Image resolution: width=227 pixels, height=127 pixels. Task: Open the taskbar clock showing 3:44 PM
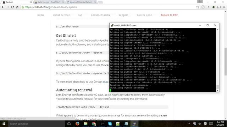220,124
